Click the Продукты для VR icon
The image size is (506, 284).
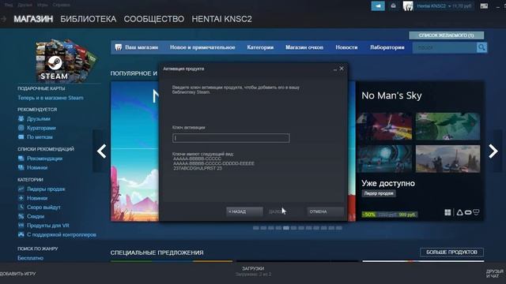pyautogui.click(x=21, y=226)
